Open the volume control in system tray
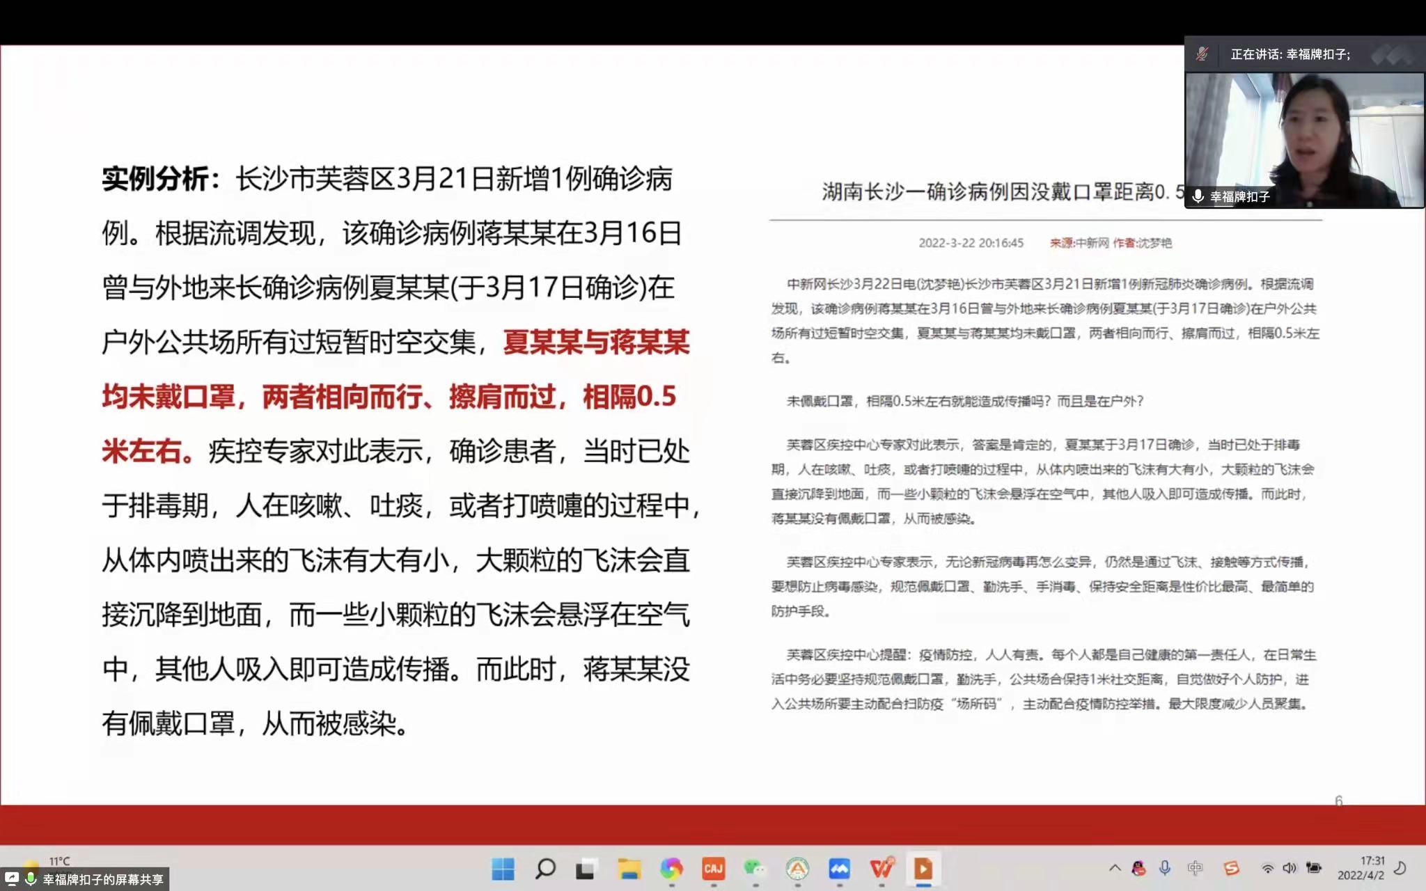 [x=1290, y=868]
